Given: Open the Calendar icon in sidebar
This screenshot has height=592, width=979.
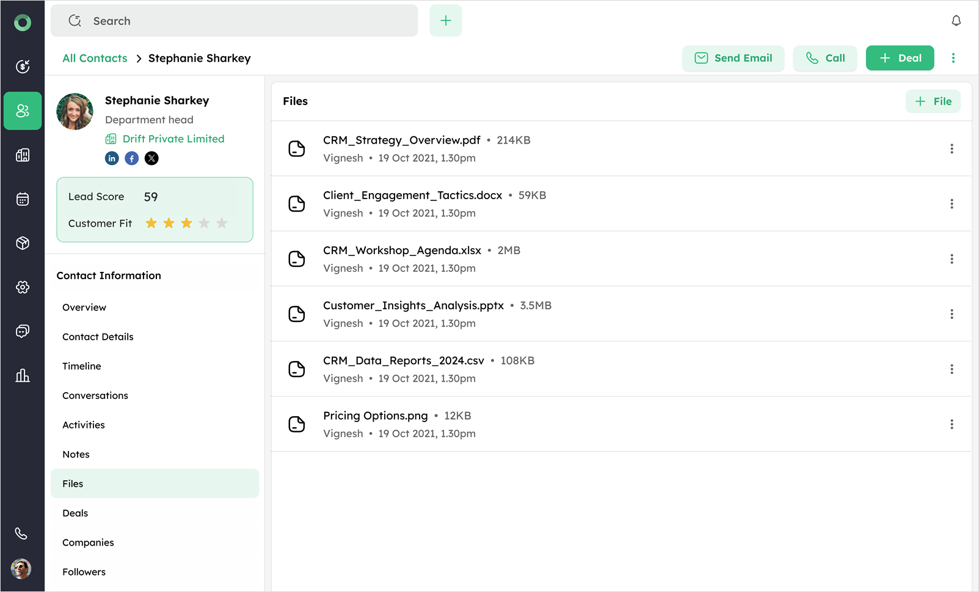Looking at the screenshot, I should tap(23, 199).
